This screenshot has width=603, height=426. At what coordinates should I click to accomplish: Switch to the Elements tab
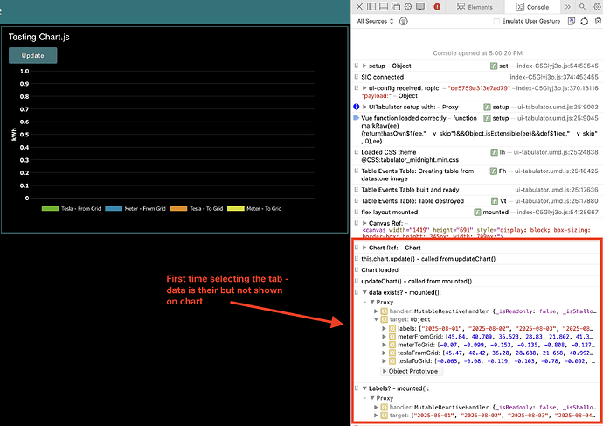(x=475, y=7)
